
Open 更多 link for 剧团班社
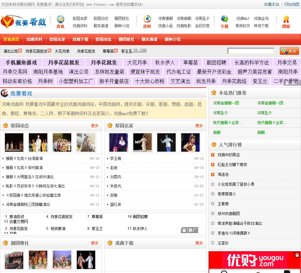(95, 243)
